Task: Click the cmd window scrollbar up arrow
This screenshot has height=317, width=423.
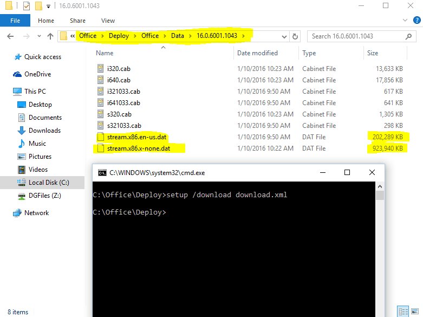Action: coord(380,186)
